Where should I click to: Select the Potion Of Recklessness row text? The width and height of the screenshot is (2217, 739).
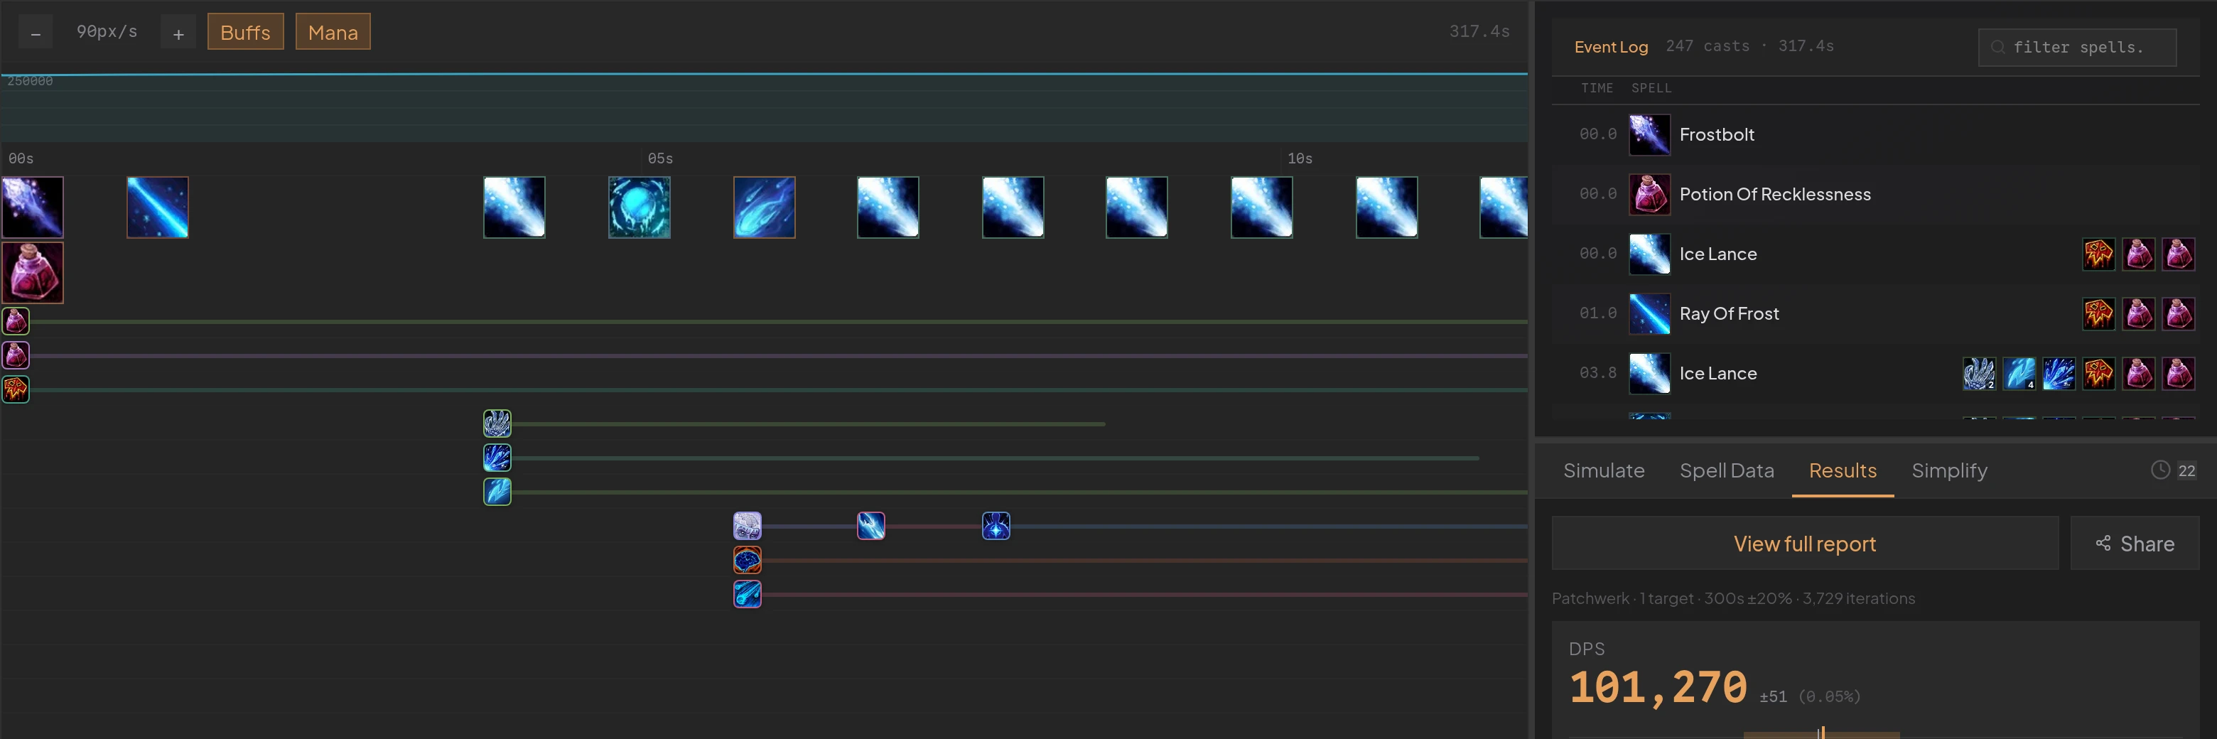tap(1774, 195)
